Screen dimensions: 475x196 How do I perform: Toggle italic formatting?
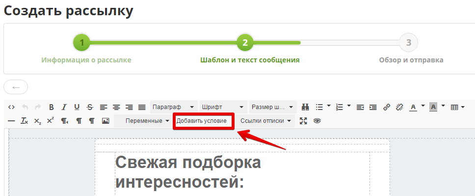coord(64,107)
